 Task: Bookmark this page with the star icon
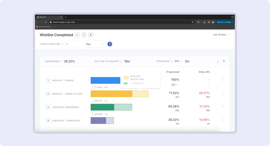192,22
